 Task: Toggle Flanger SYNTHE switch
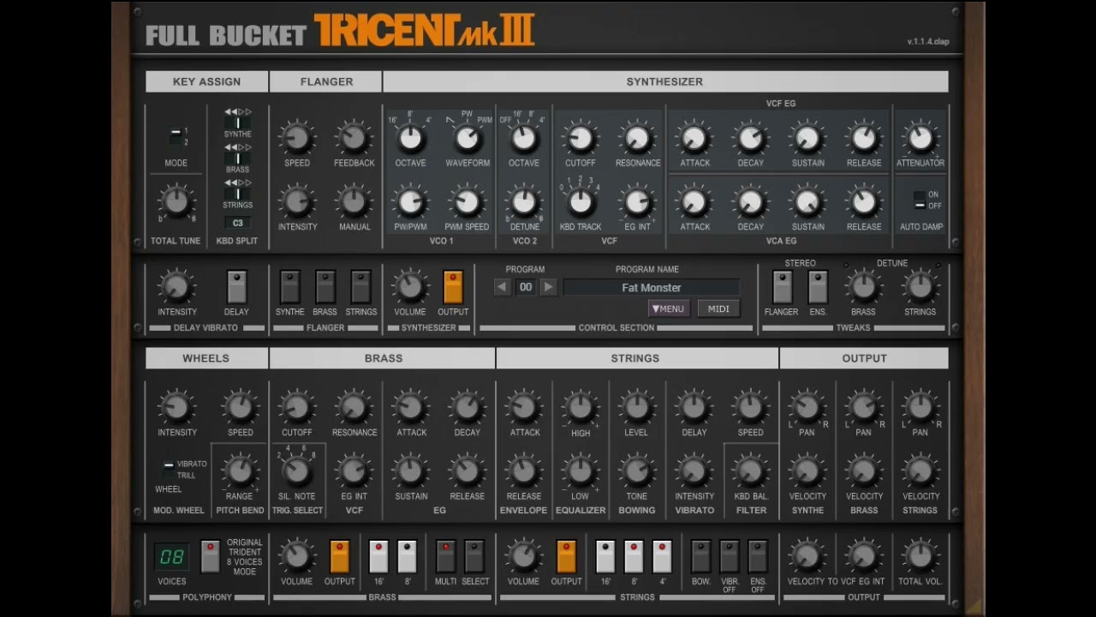coord(290,288)
